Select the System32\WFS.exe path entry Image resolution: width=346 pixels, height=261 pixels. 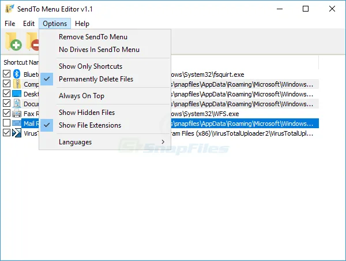pos(205,114)
